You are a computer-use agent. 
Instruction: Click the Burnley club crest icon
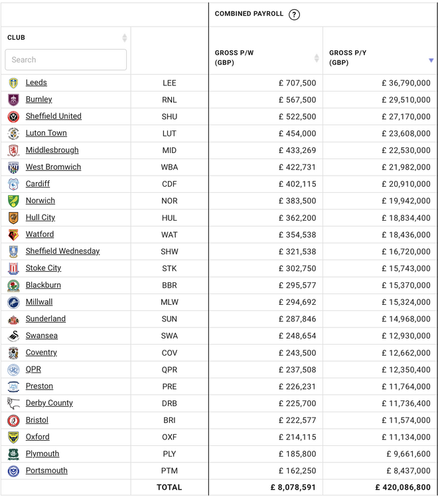tap(13, 100)
